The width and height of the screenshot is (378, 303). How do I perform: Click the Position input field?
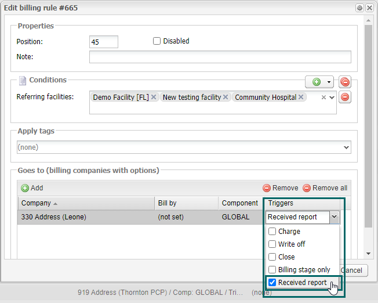tap(104, 42)
